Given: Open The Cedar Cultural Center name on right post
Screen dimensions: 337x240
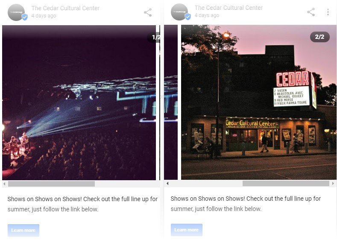Looking at the screenshot, I should coord(229,8).
